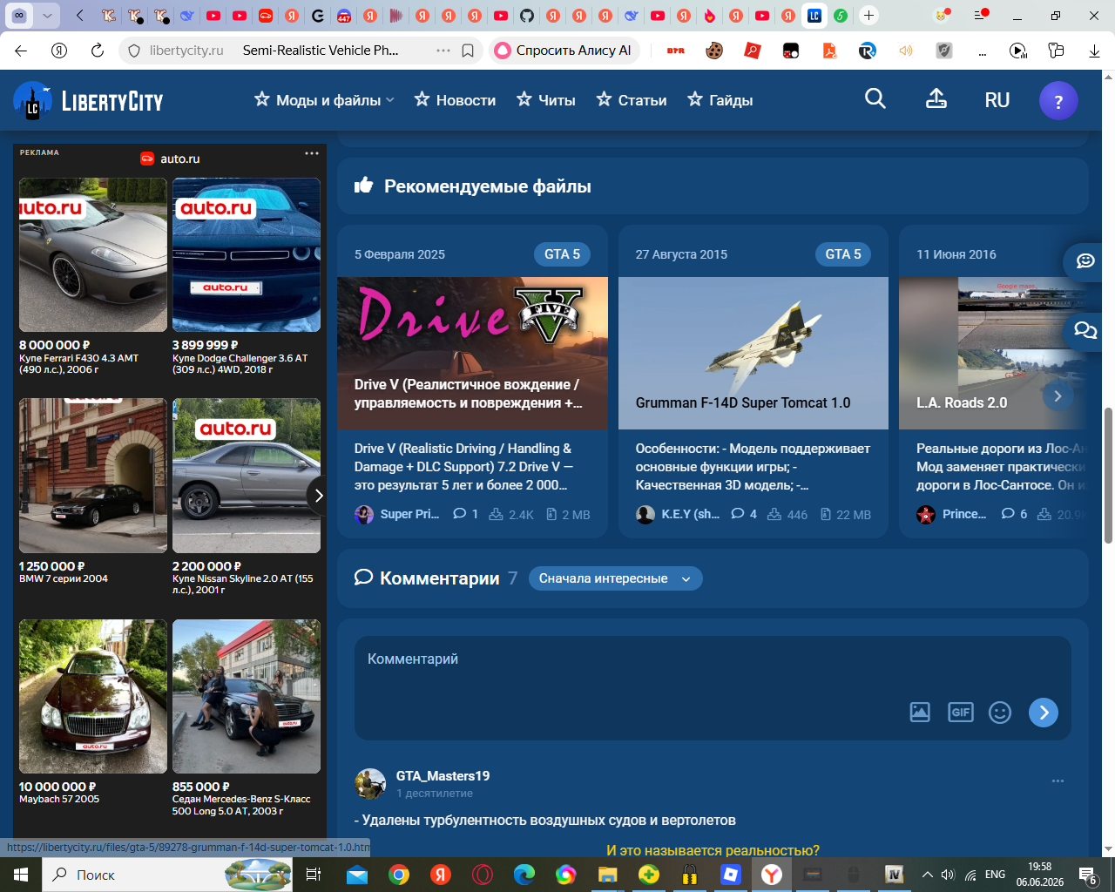Click the Спросить Алису AI button
1115x892 pixels.
point(564,51)
